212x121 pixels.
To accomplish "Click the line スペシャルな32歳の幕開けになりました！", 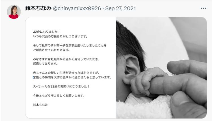I will pos(61,86).
